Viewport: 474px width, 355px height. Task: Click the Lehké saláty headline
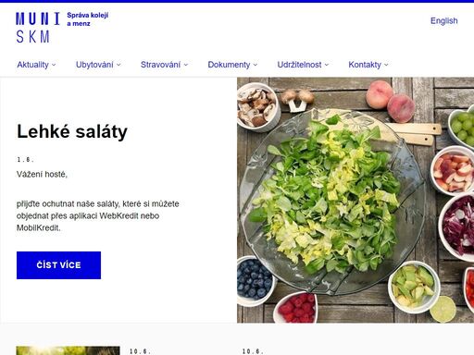click(x=72, y=131)
